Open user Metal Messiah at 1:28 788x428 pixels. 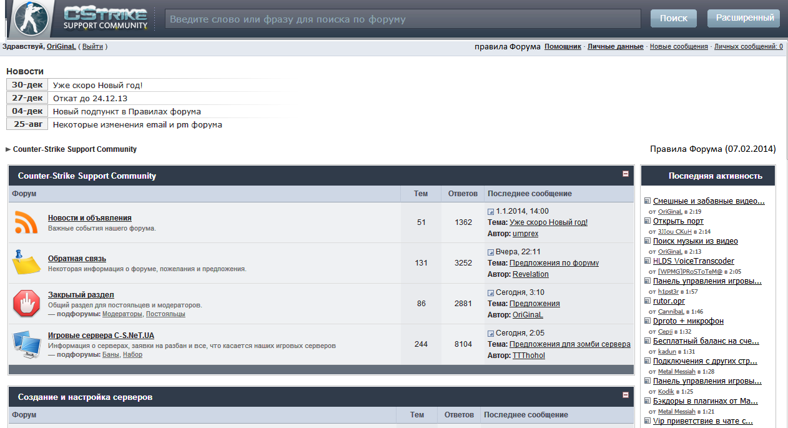click(x=677, y=371)
